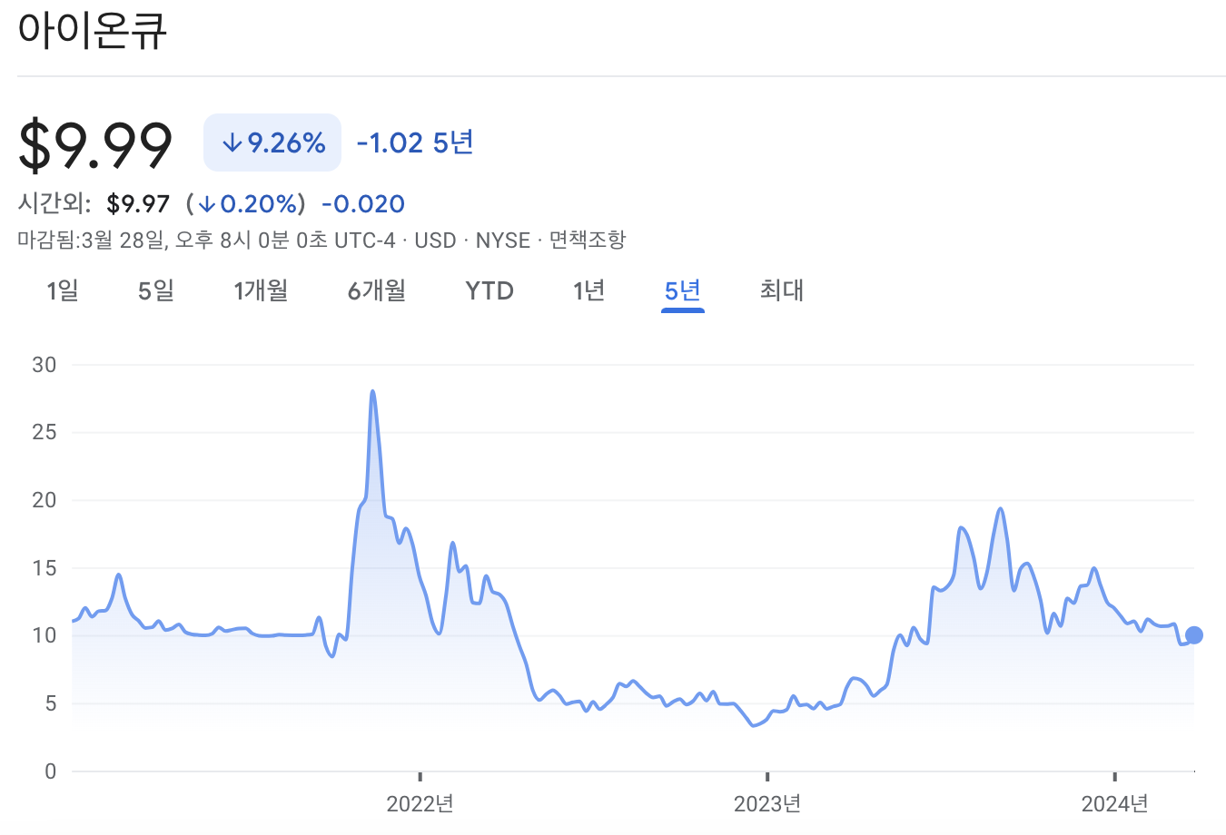Select the chart's current price dot marker
1226x835 pixels.
[x=1194, y=635]
